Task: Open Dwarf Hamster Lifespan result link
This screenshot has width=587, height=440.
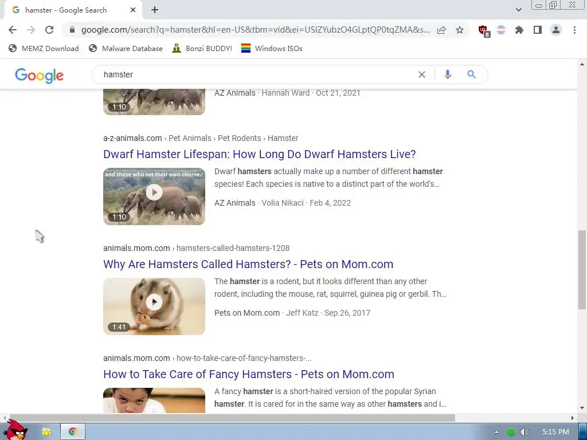Action: click(260, 154)
